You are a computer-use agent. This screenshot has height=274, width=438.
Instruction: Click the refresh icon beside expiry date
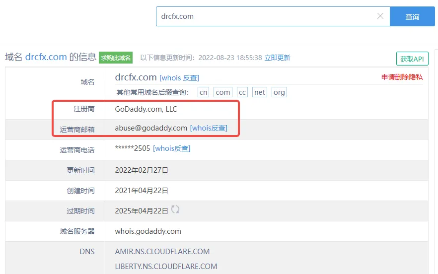[x=175, y=209]
